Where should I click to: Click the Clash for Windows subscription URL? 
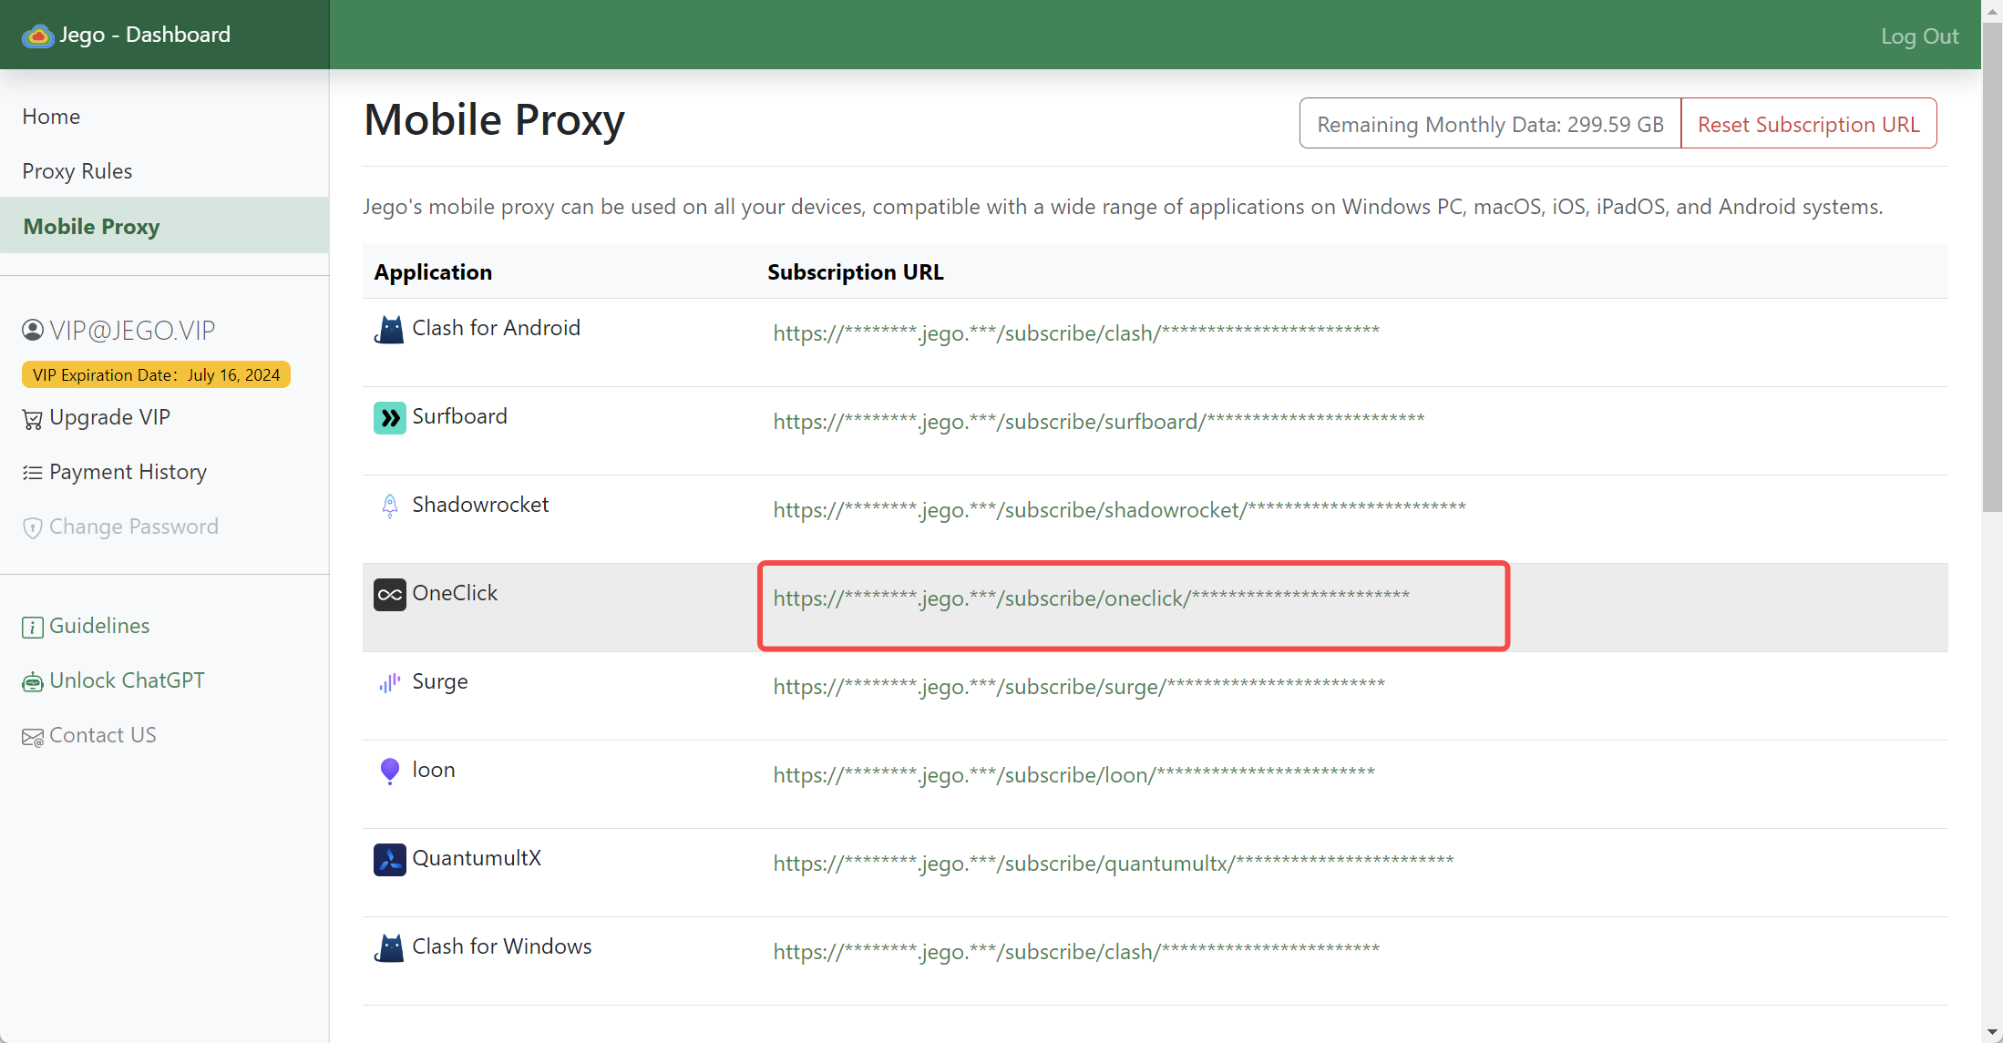click(x=1076, y=951)
